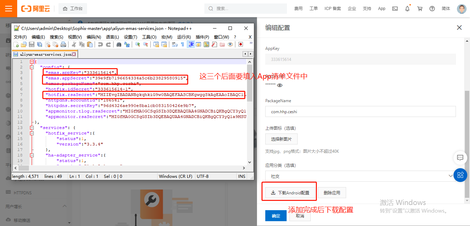This screenshot has height=226, width=470.
Task: Click 选择新图片 button
Action: (x=281, y=139)
